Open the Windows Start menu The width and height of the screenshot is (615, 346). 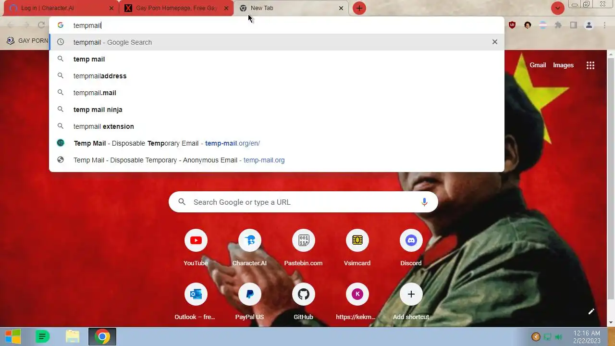click(x=13, y=336)
